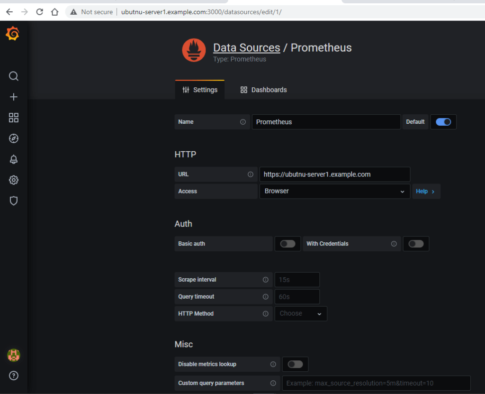Click info icon next to Scrape interval
The height and width of the screenshot is (394, 485).
point(265,280)
